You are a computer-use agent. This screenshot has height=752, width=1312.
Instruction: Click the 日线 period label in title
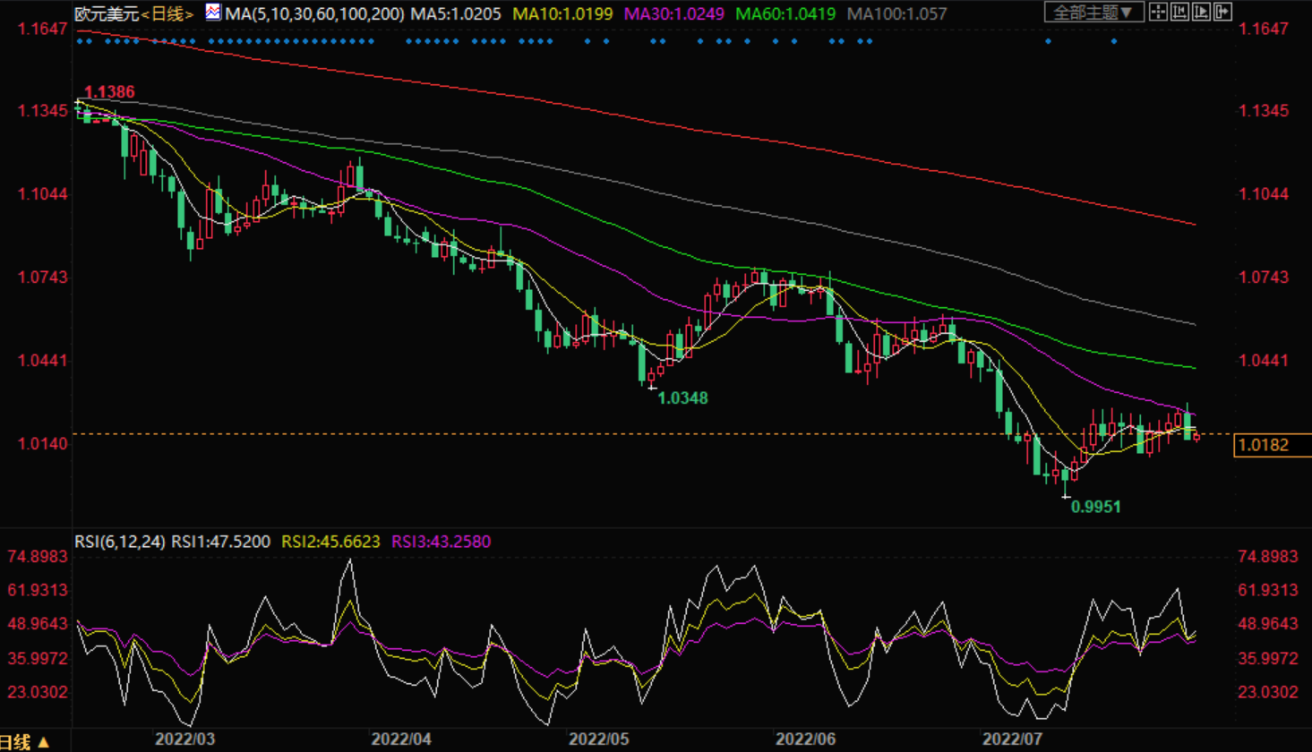[167, 14]
